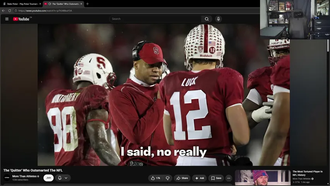Viewport: 330px width, 186px height.
Task: Open 'The Most Tortured Player' thumbnail
Action: pyautogui.click(x=263, y=178)
